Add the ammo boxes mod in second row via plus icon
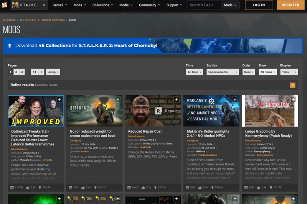 [x=118, y=199]
